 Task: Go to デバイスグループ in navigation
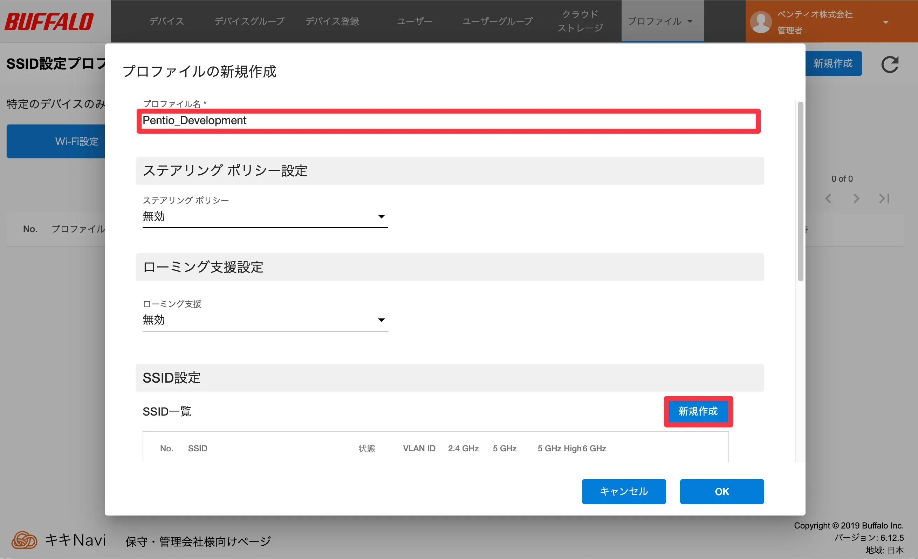click(x=249, y=21)
